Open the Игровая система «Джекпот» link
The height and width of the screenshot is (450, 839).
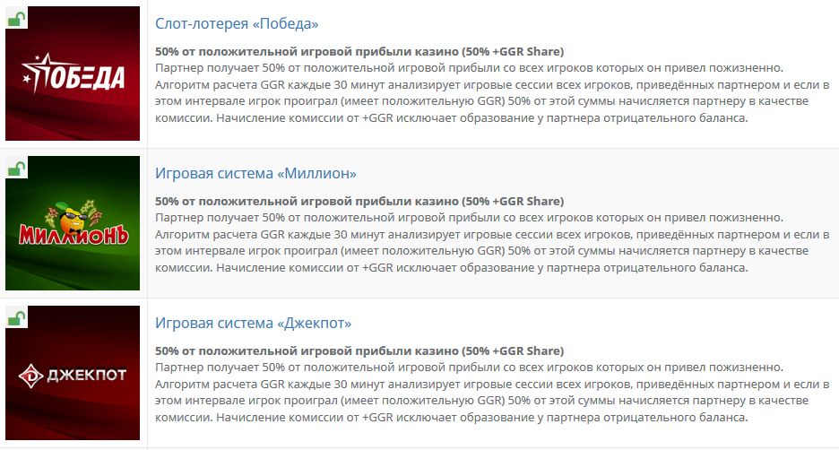tap(253, 323)
